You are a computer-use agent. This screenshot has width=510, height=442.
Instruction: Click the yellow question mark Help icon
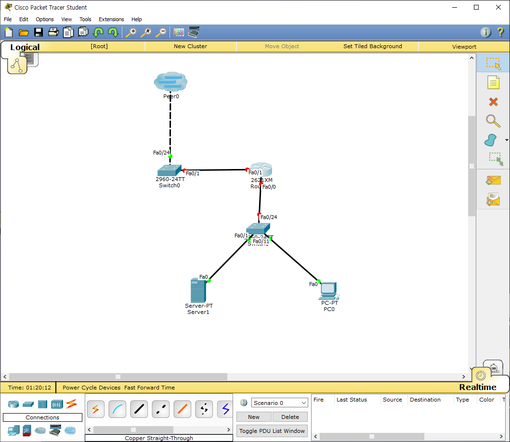click(x=500, y=32)
